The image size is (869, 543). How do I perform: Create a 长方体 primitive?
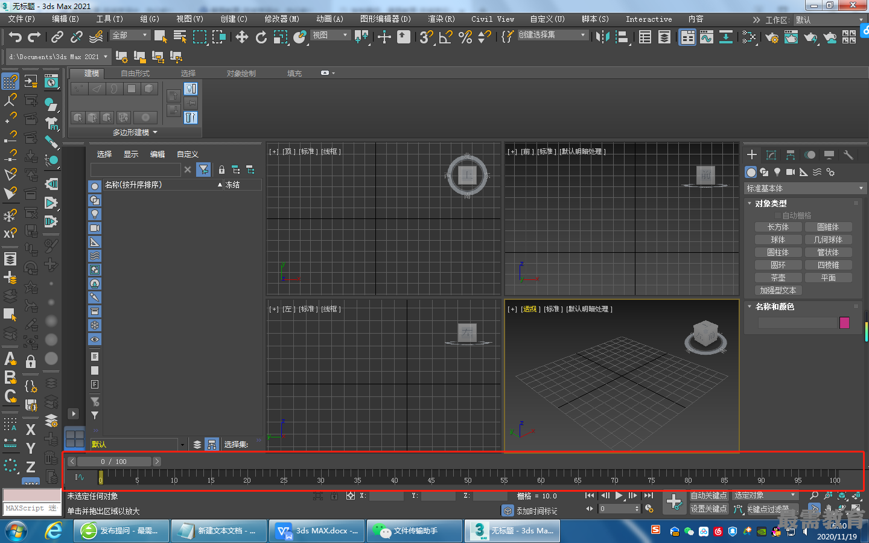pos(778,227)
